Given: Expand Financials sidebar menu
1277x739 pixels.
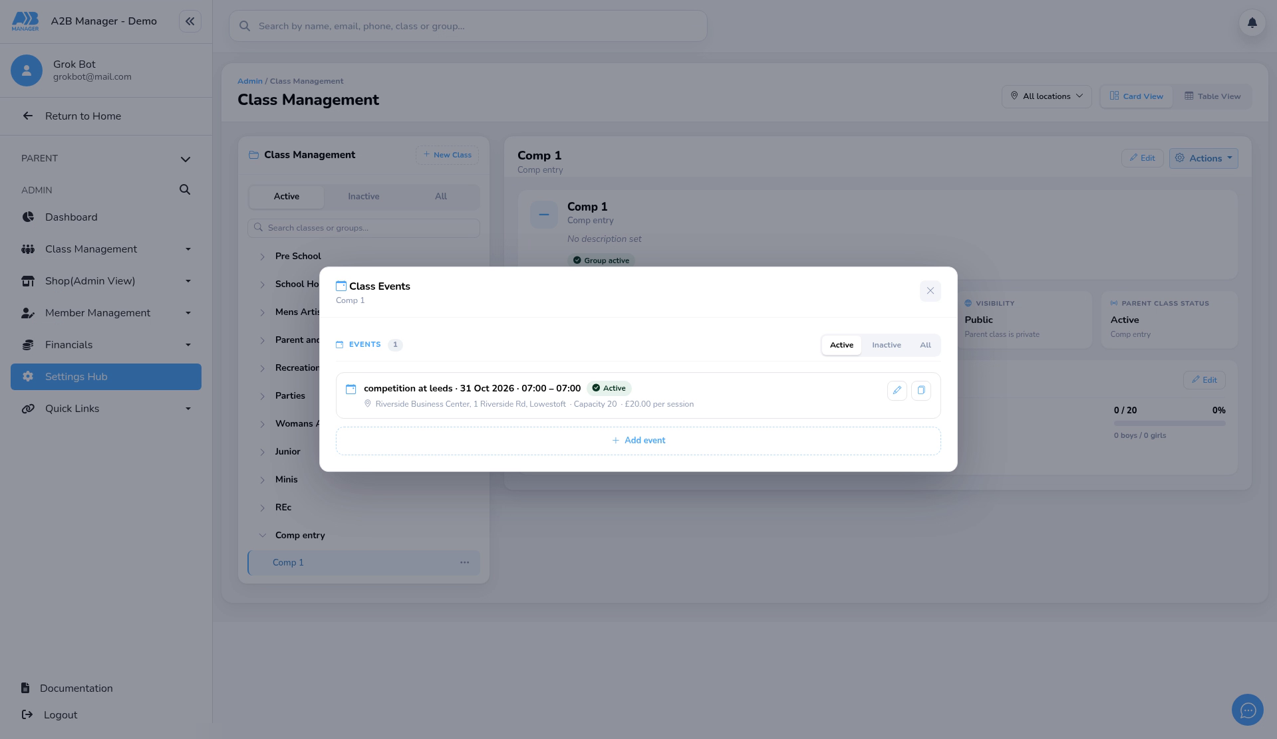Looking at the screenshot, I should 106,345.
